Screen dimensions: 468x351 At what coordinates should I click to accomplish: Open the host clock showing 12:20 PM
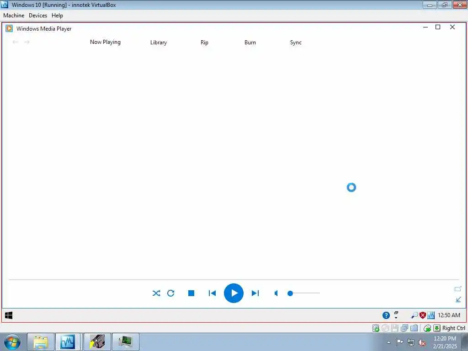coord(445,342)
